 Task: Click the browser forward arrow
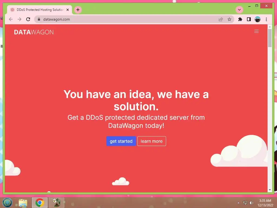coord(19,19)
